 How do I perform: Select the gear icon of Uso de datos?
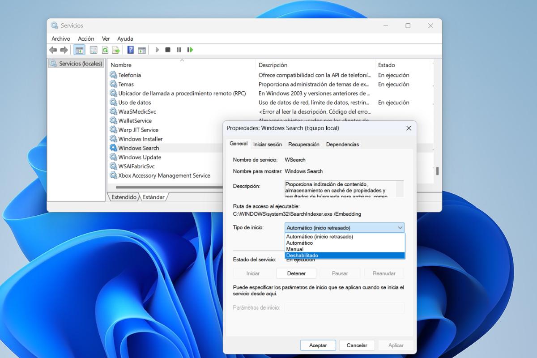coord(113,102)
